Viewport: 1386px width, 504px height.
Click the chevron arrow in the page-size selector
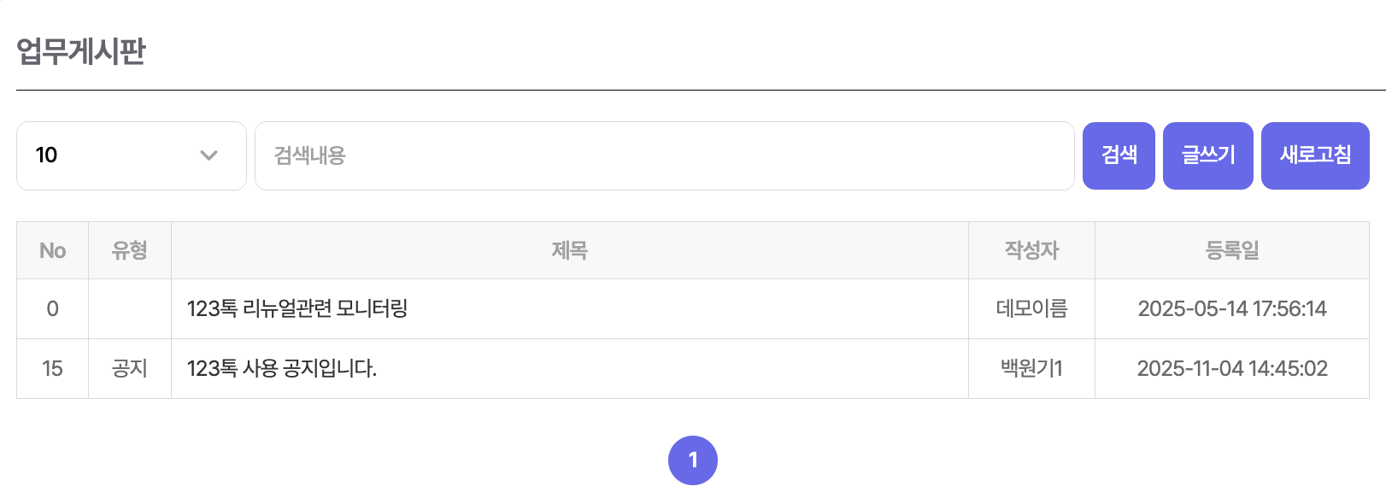click(208, 155)
